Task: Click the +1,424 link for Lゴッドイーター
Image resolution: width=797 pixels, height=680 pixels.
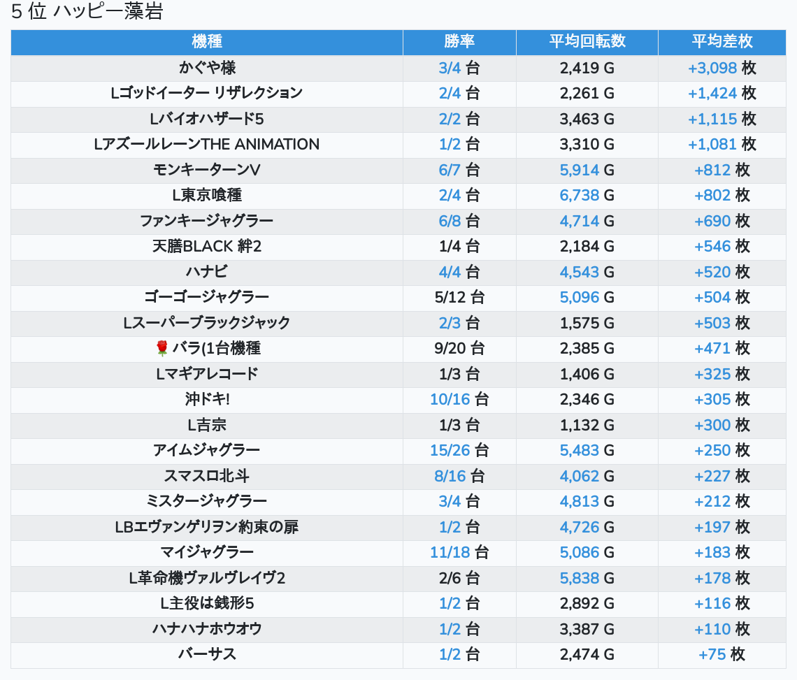Action: (x=712, y=93)
